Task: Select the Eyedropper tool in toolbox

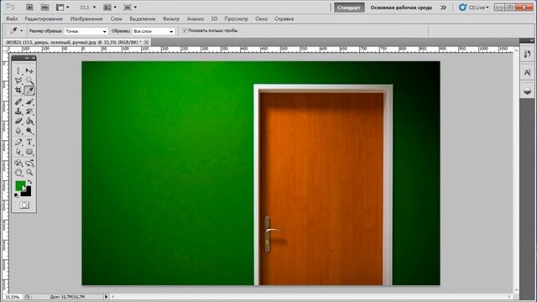Action: 29,91
